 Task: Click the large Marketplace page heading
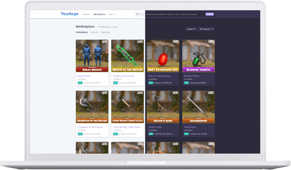coord(85,27)
